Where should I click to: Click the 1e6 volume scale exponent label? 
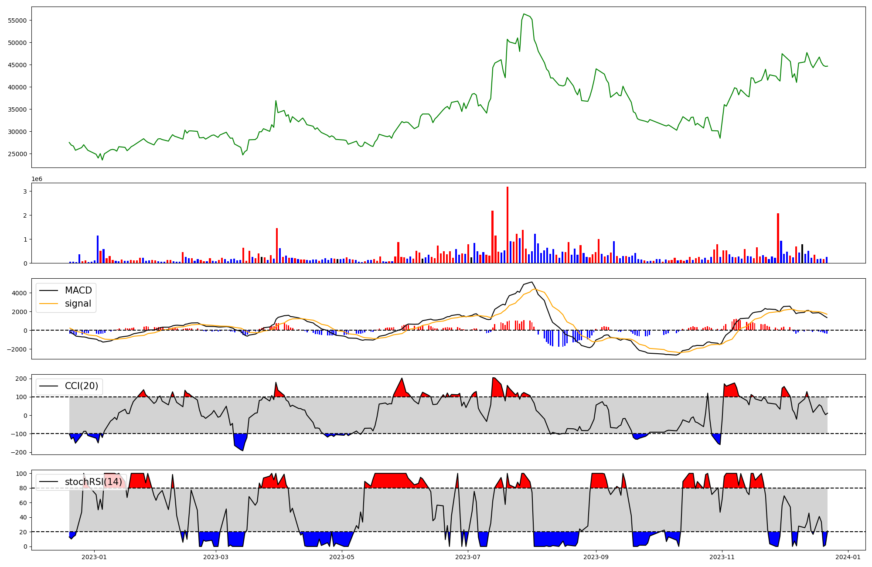[37, 179]
